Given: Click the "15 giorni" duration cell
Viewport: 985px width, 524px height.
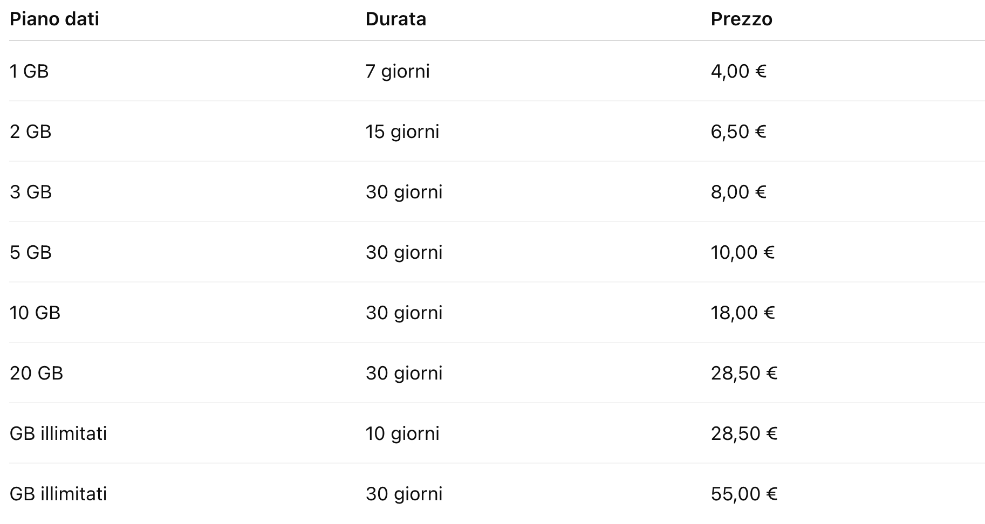Looking at the screenshot, I should 402,132.
